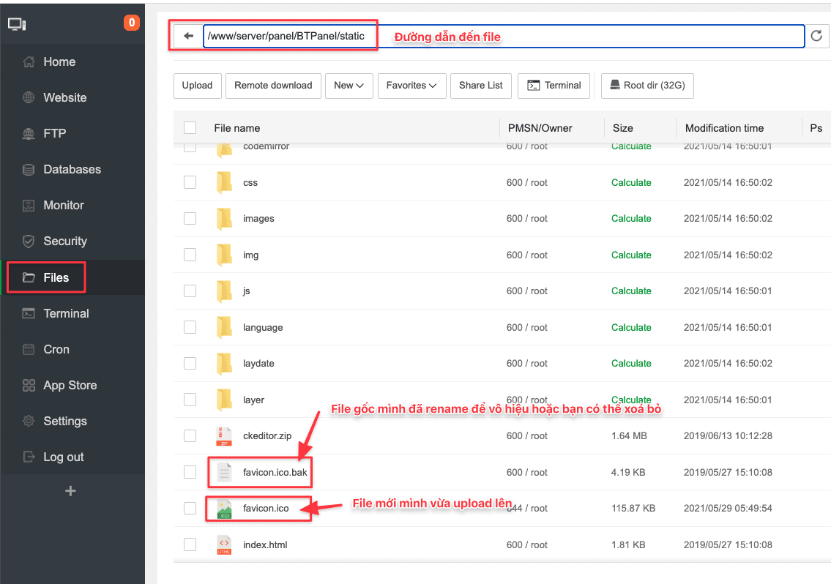The width and height of the screenshot is (831, 584).
Task: Click the notification badge showing 0
Action: coord(132,23)
